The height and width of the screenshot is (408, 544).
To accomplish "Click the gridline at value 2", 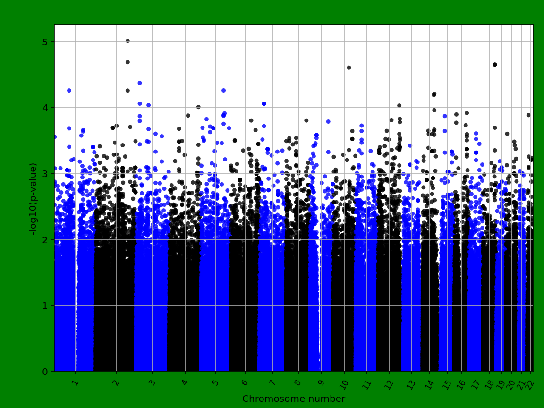I will (283, 240).
